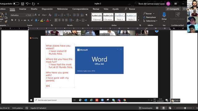This screenshot has height=111, width=198.
Task: Apply red font color
Action: pyautogui.click(x=48, y=20)
